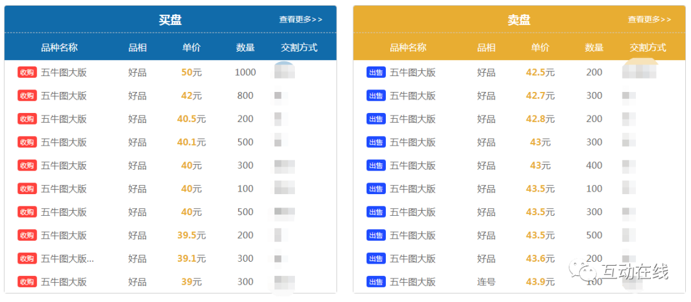Click the 收购 badge on the 39元 row
Screen dimensions: 691x302
coord(28,282)
